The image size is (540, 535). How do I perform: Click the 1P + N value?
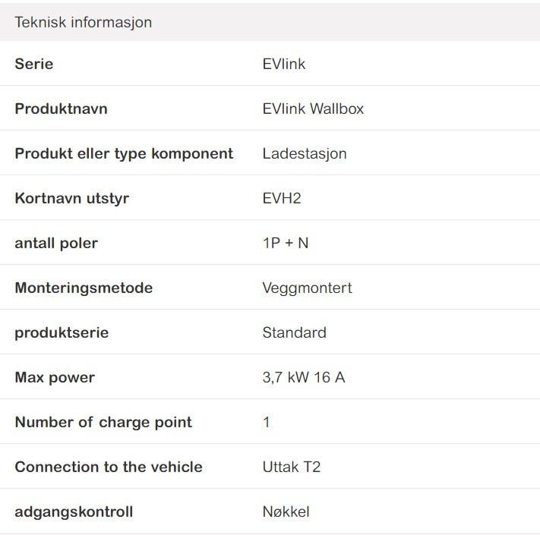click(x=286, y=243)
